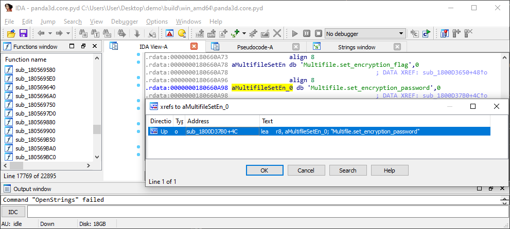Click the undefine X toolbar icon

[x=277, y=33]
